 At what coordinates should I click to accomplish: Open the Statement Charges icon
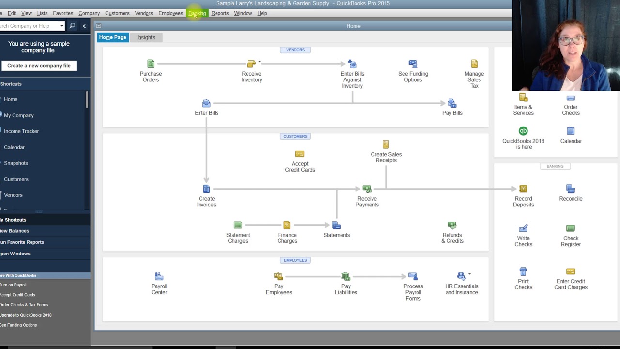[x=238, y=225]
